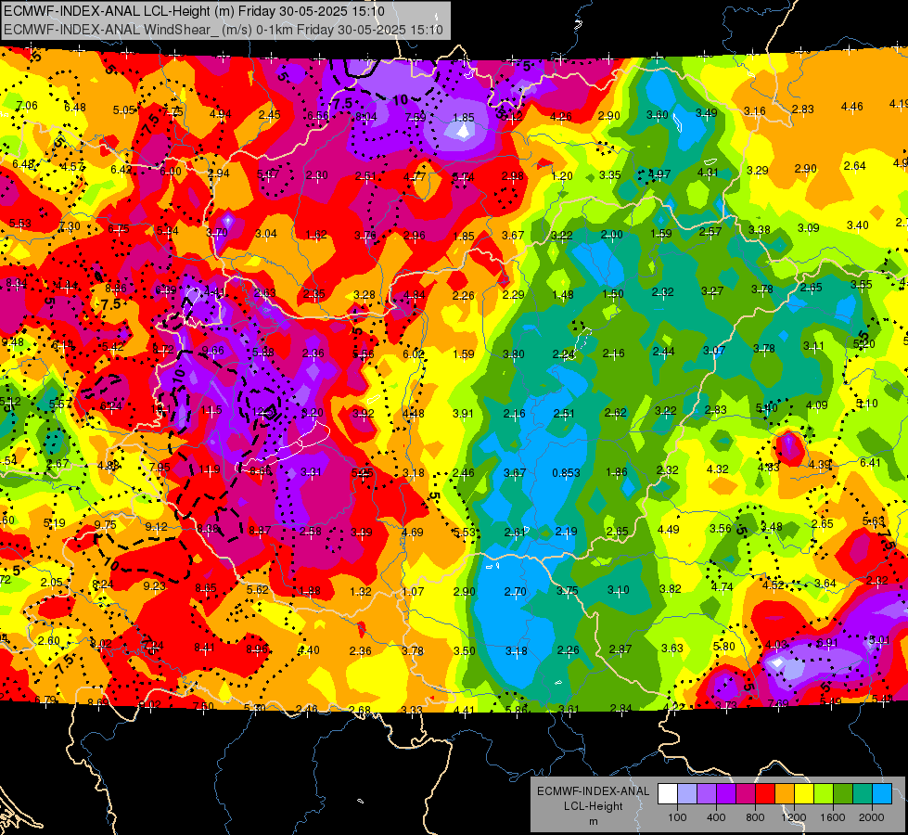Click the 1600 legend scale label
908x835 pixels.
[x=832, y=817]
